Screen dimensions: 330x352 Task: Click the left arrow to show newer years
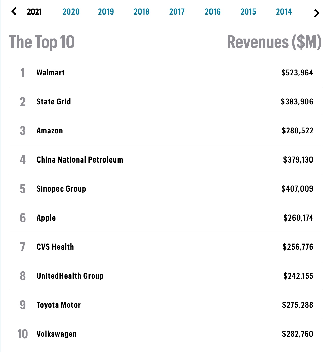coord(14,11)
